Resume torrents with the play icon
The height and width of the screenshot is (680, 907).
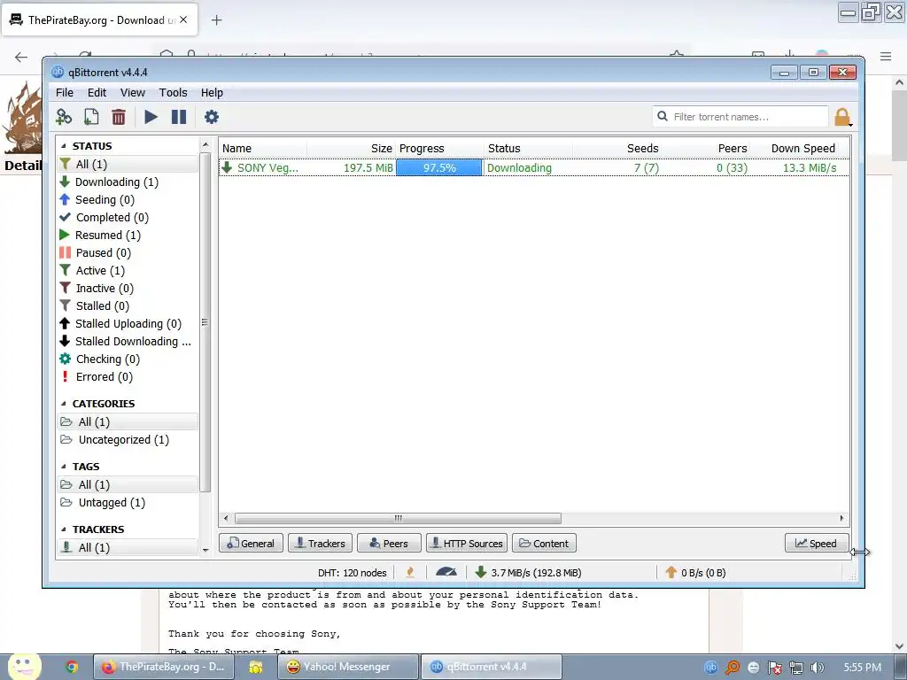click(x=151, y=117)
